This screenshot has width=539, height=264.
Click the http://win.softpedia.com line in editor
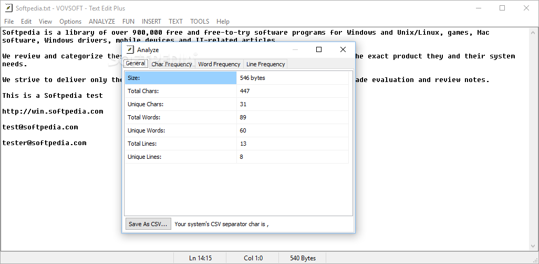coord(53,111)
